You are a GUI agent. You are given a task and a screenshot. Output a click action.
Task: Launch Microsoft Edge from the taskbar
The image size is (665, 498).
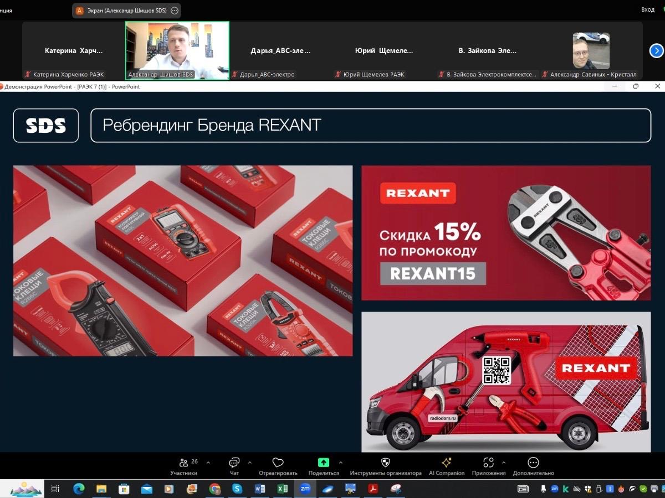[x=78, y=489]
